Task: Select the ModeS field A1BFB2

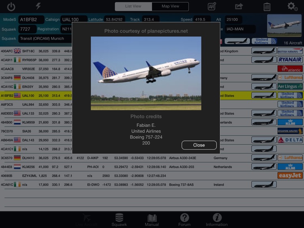Action: pyautogui.click(x=31, y=19)
